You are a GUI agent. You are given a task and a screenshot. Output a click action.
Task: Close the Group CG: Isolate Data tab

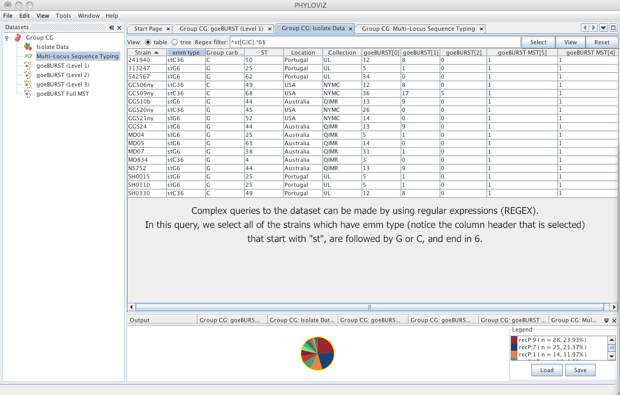350,29
